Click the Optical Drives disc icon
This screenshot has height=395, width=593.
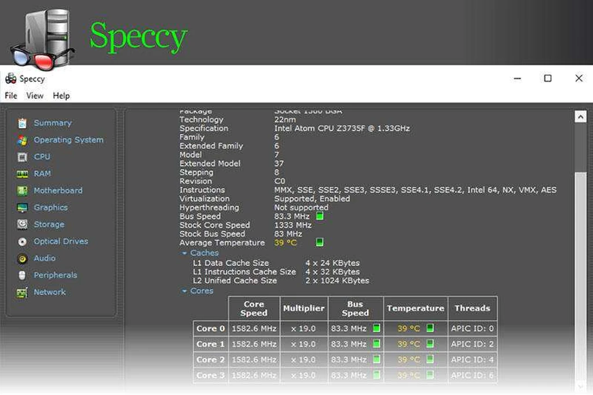pos(23,242)
